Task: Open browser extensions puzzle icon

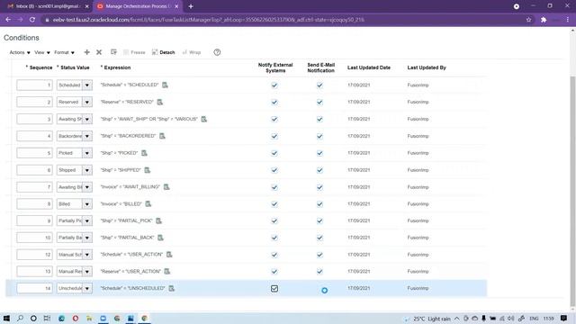Action: [x=544, y=20]
